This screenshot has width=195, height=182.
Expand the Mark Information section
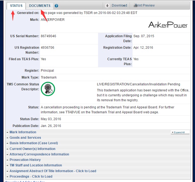pos(23,132)
